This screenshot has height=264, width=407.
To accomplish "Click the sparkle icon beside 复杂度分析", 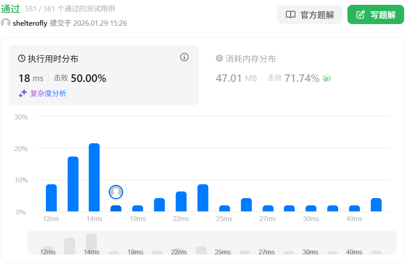I will coord(23,93).
